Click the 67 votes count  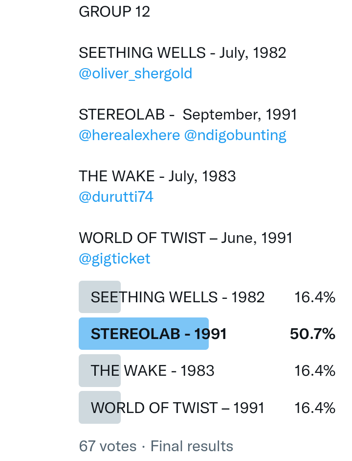tap(108, 446)
